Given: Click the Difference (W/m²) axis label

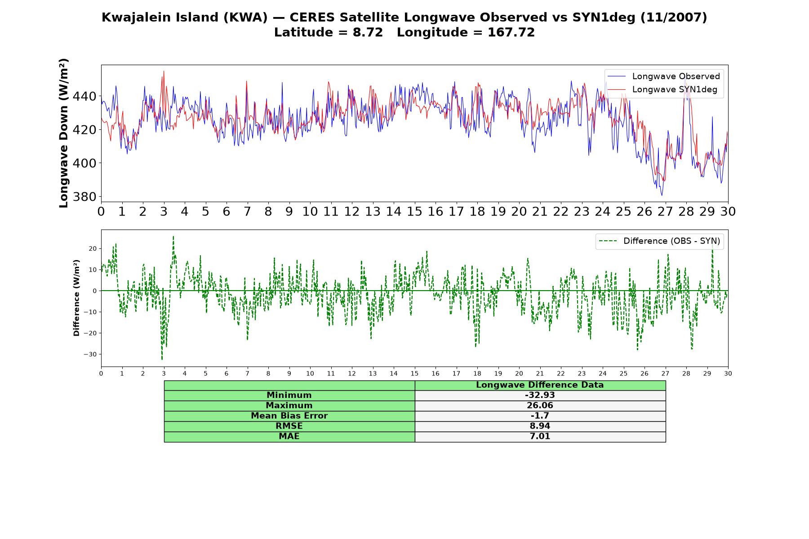Looking at the screenshot, I should (x=76, y=298).
